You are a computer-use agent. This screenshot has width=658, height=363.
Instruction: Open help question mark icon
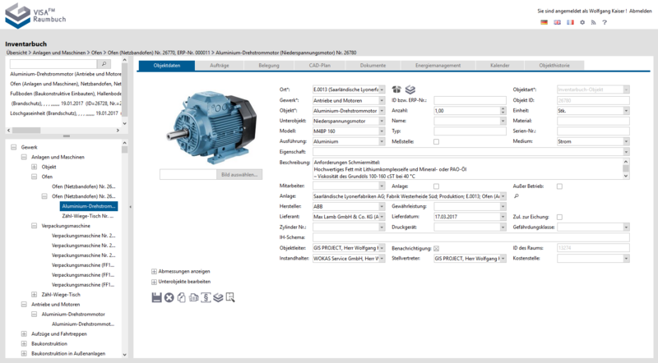[605, 22]
